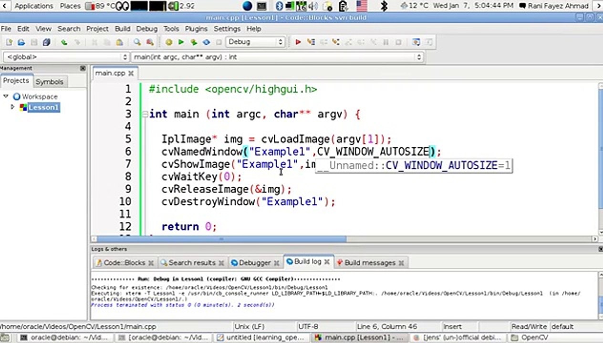Switch to the Build messages tab
Image resolution: width=603 pixels, height=343 pixels.
(370, 262)
